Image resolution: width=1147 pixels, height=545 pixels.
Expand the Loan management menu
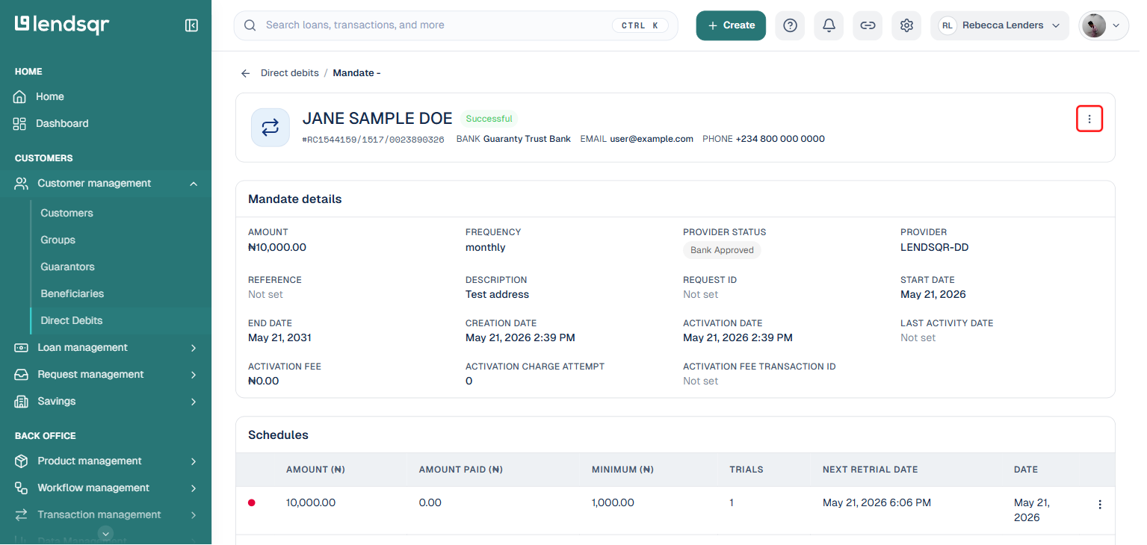[x=194, y=348]
